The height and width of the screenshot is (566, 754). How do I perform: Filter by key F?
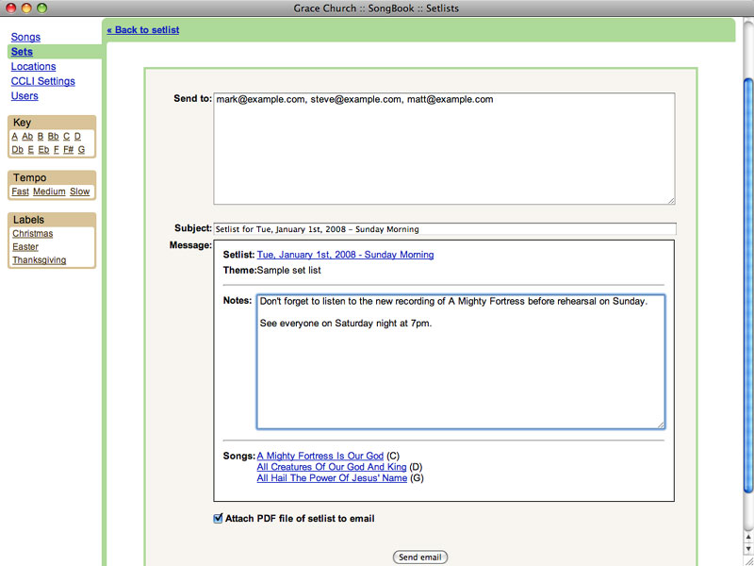[57, 150]
